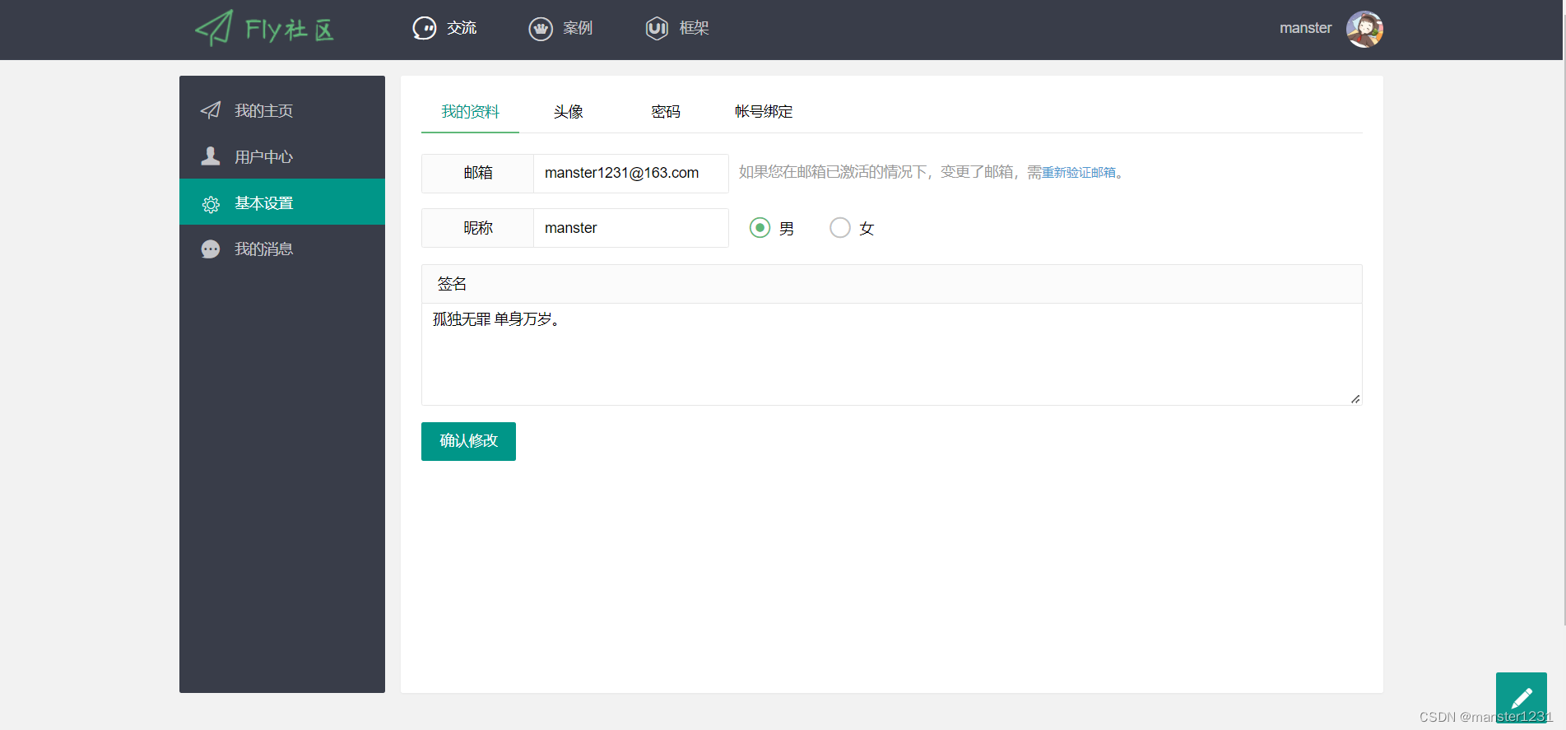This screenshot has width=1566, height=730.
Task: Click the paper plane icon beside 我的主页
Action: pos(211,110)
